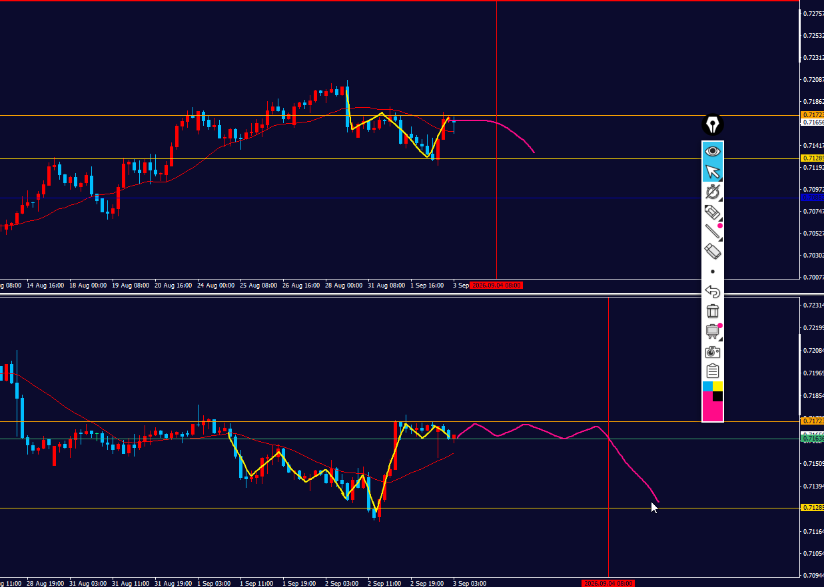The image size is (824, 587).
Task: Toggle drawing visibility with the eye icon
Action: click(713, 151)
